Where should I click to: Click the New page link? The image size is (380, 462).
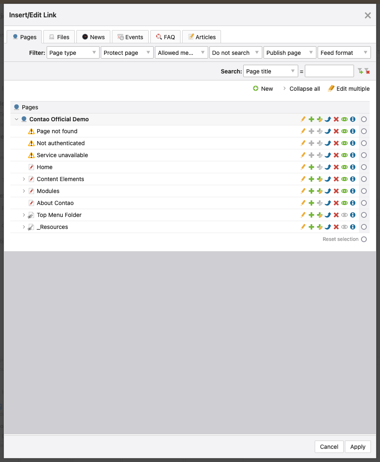263,89
